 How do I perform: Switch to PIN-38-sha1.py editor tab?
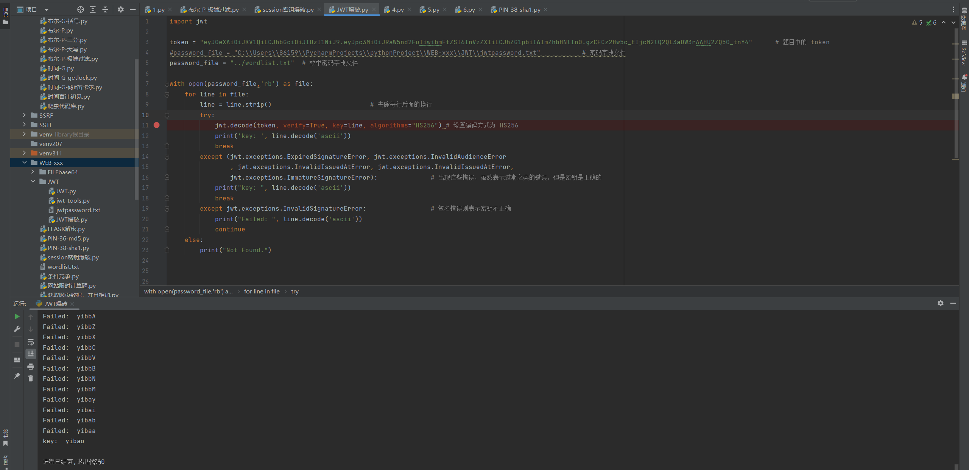[x=519, y=10]
